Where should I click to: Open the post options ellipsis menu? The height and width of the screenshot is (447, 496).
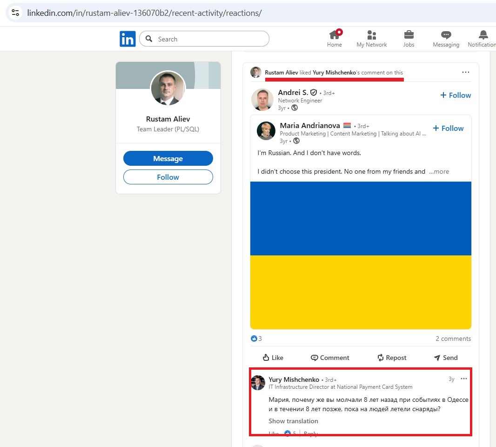(465, 72)
